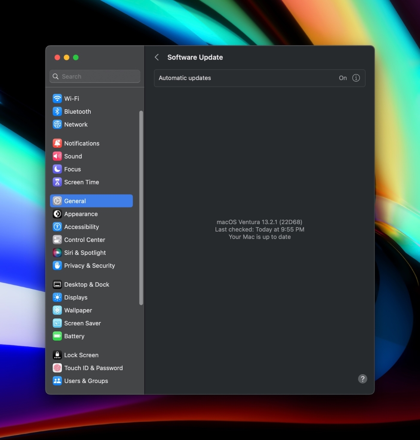Open the Network globe icon
Image resolution: width=420 pixels, height=440 pixels.
pyautogui.click(x=57, y=124)
